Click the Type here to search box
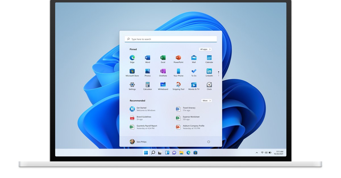Screen dimensions: 341x178 [170, 39]
